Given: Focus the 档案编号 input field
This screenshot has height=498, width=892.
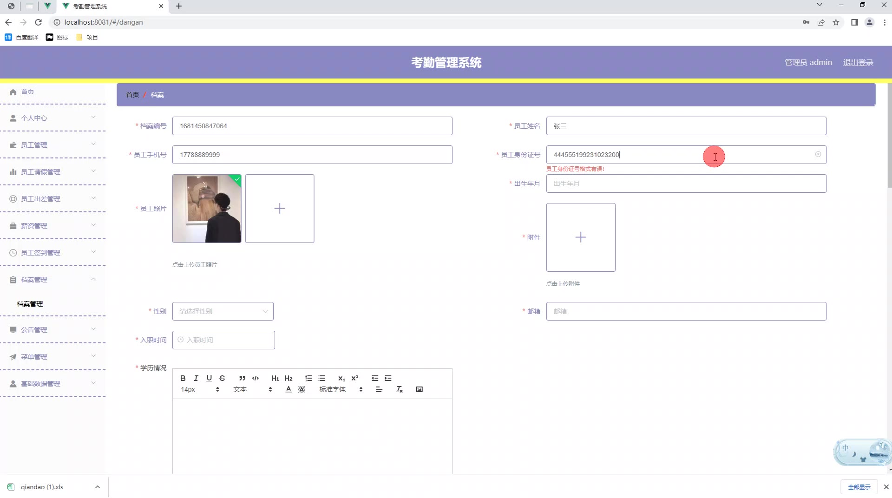Looking at the screenshot, I should [x=312, y=126].
